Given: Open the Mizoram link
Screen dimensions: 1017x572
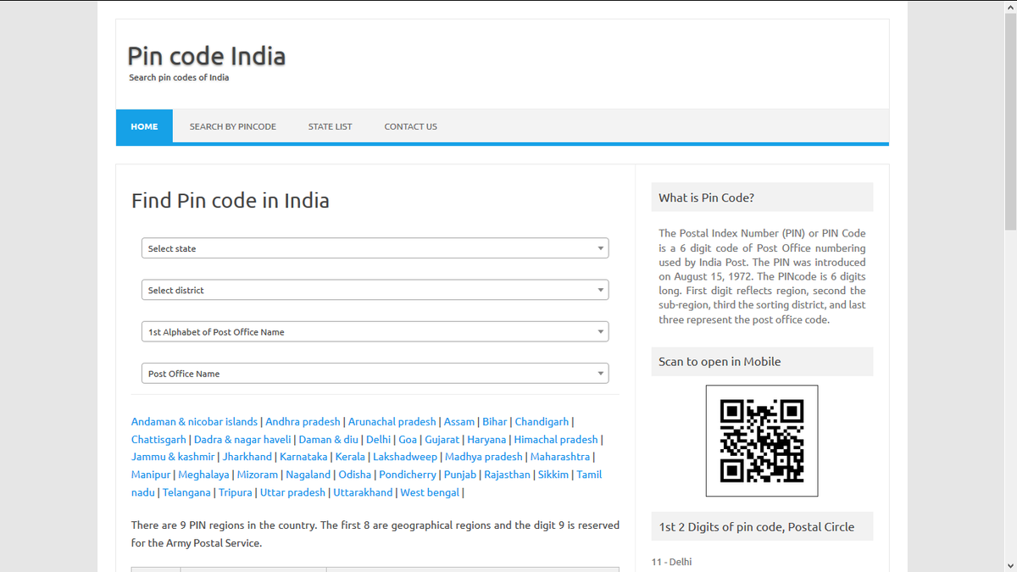Looking at the screenshot, I should tap(258, 475).
